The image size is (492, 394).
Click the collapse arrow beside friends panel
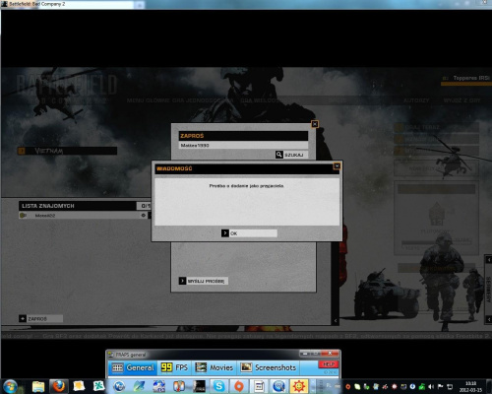click(336, 320)
